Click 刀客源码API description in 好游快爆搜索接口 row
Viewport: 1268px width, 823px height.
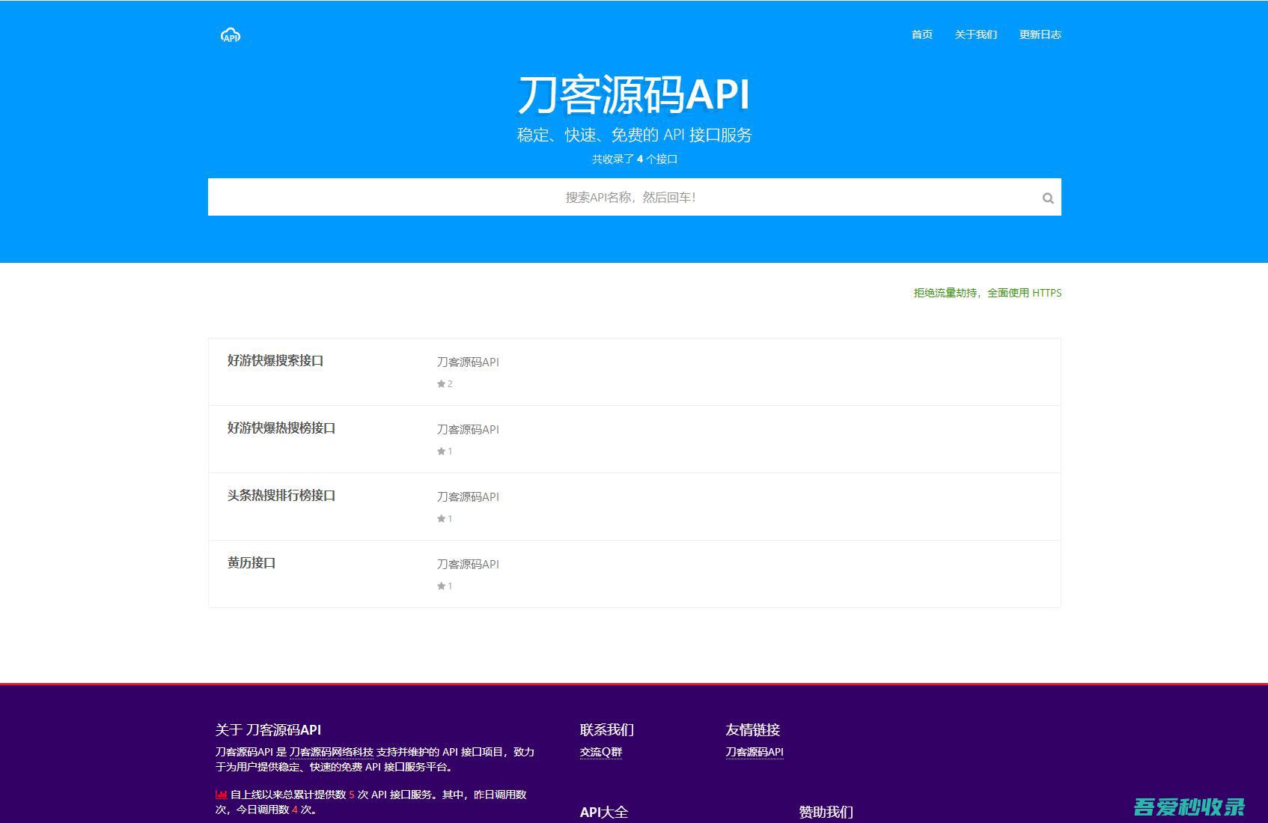(x=468, y=362)
